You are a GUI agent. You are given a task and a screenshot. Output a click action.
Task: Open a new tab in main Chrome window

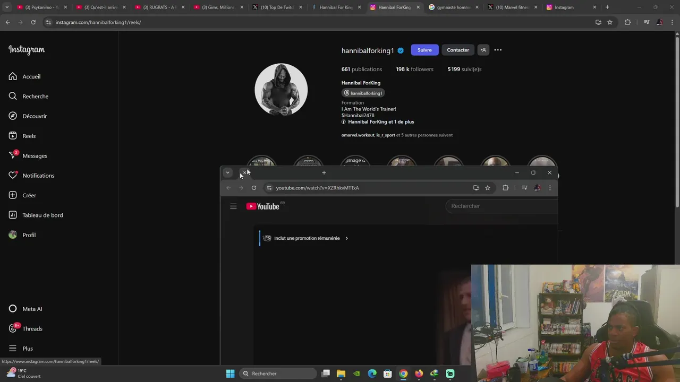pos(607,7)
